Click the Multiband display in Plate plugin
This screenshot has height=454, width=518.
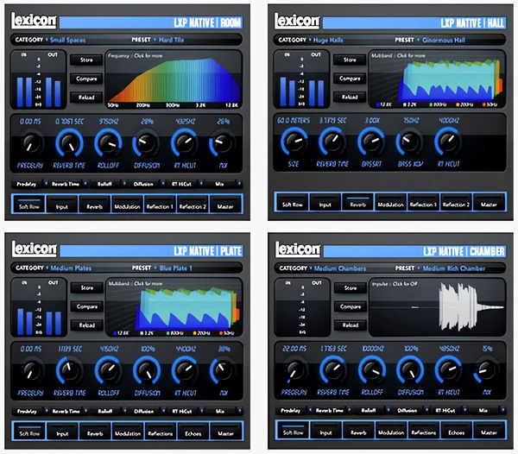(x=174, y=307)
